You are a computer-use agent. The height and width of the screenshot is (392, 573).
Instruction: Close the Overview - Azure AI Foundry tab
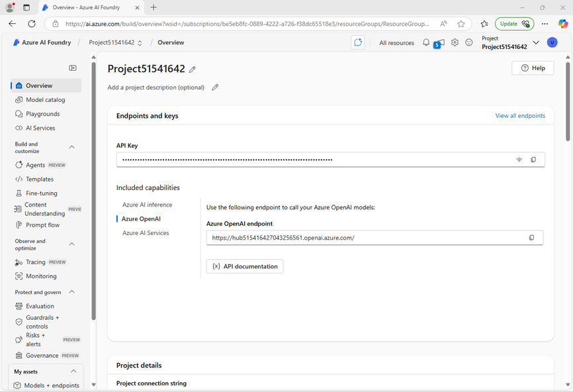(x=137, y=7)
